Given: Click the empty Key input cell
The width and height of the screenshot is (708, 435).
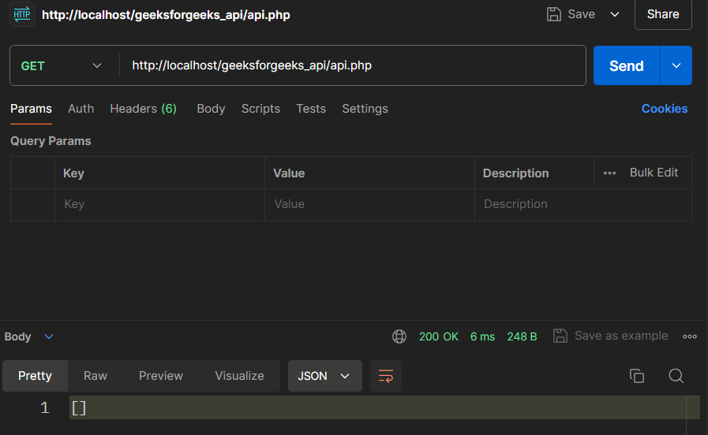Looking at the screenshot, I should click(x=160, y=204).
